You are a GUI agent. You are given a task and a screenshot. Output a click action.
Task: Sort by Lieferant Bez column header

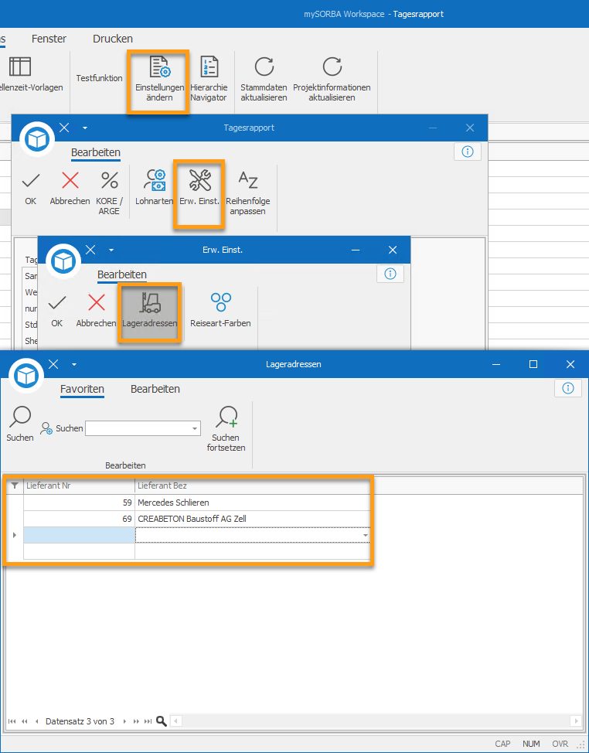[x=253, y=486]
